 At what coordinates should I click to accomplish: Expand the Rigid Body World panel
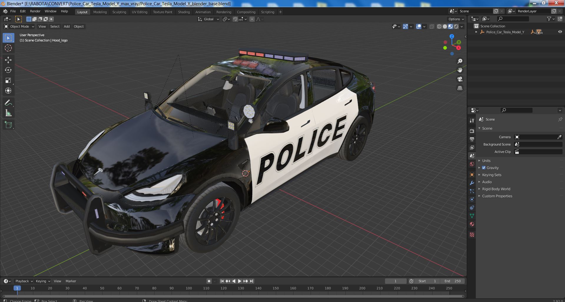click(496, 189)
